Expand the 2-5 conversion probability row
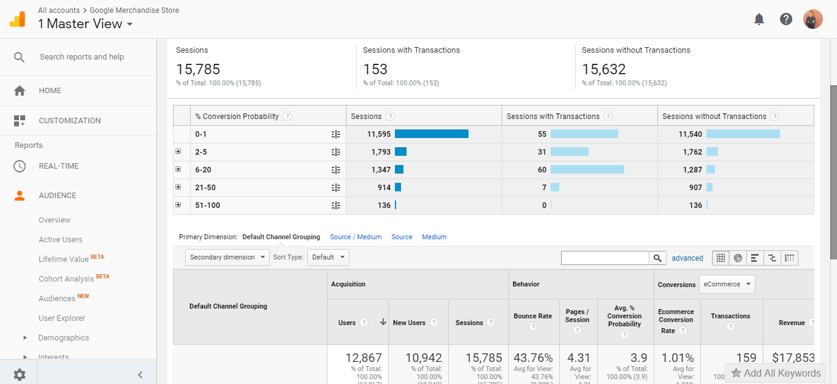This screenshot has width=837, height=384. pos(178,152)
